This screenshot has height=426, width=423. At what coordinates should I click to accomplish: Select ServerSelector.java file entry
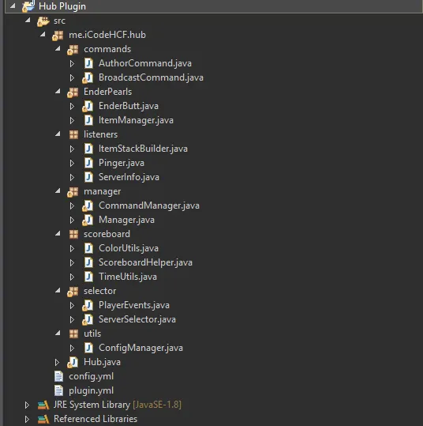pyautogui.click(x=137, y=319)
